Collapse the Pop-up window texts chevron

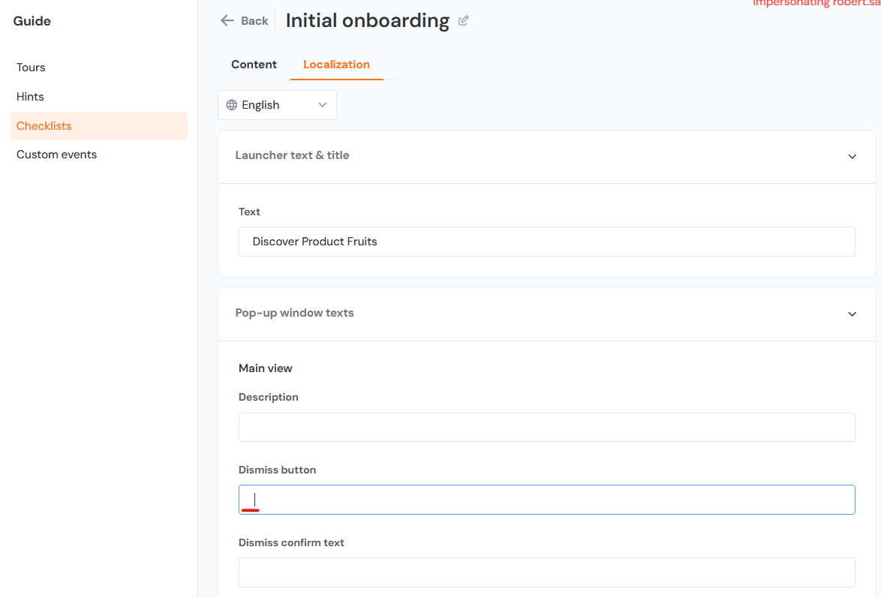(x=852, y=314)
